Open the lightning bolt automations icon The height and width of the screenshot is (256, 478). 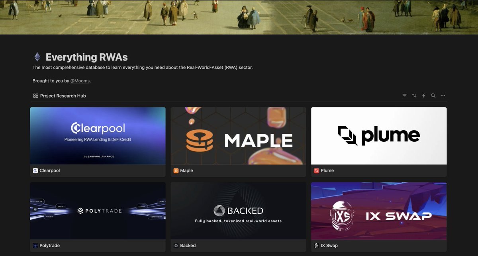(423, 96)
